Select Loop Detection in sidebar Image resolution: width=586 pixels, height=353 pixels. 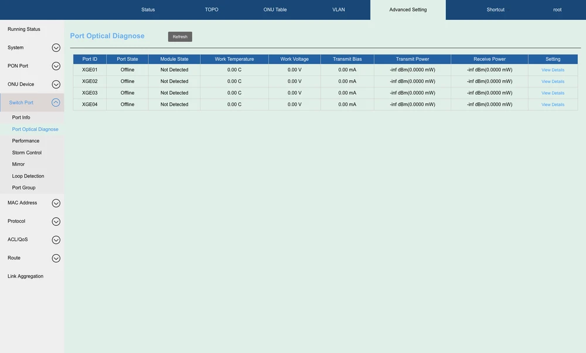coord(28,176)
